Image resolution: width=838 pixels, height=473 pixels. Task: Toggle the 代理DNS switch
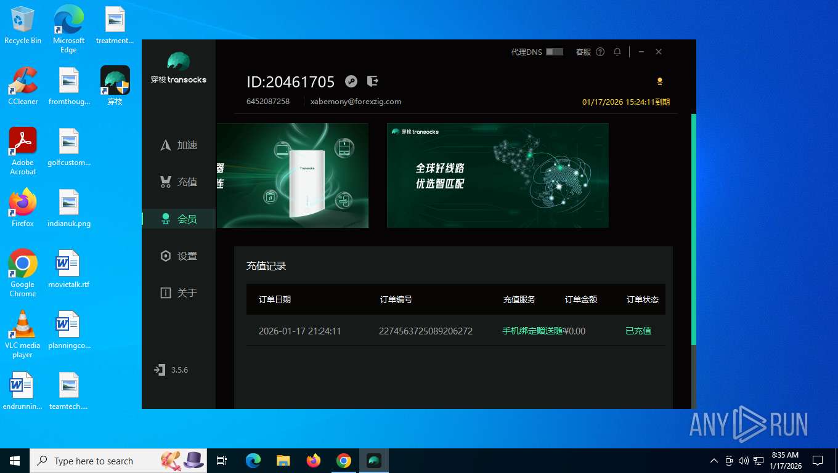554,52
